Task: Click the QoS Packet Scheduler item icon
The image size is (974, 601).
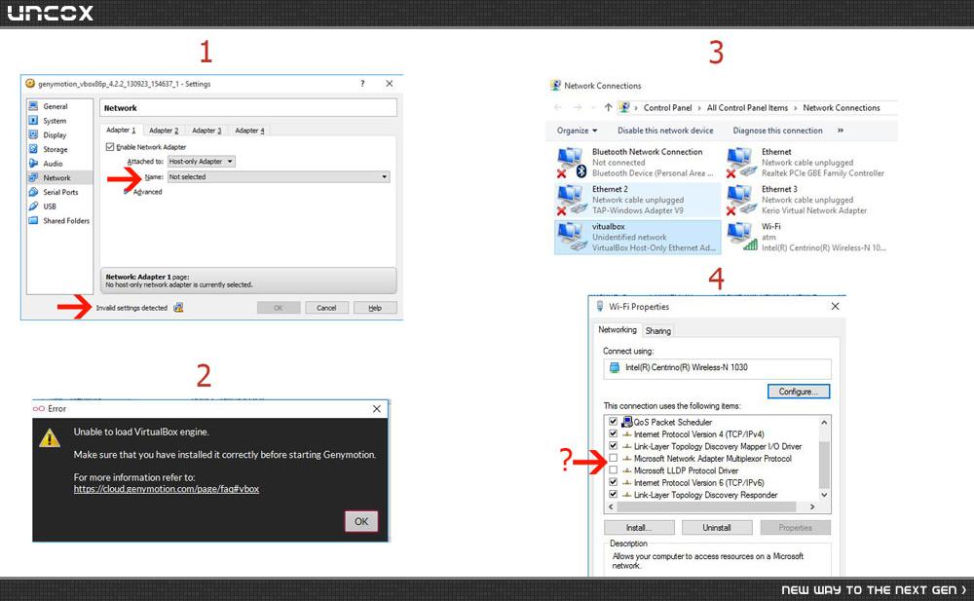Action: point(626,422)
